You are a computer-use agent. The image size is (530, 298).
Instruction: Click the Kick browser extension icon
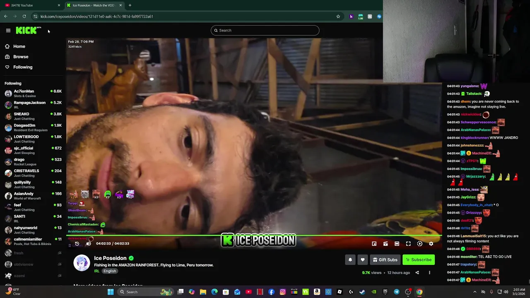click(x=351, y=17)
